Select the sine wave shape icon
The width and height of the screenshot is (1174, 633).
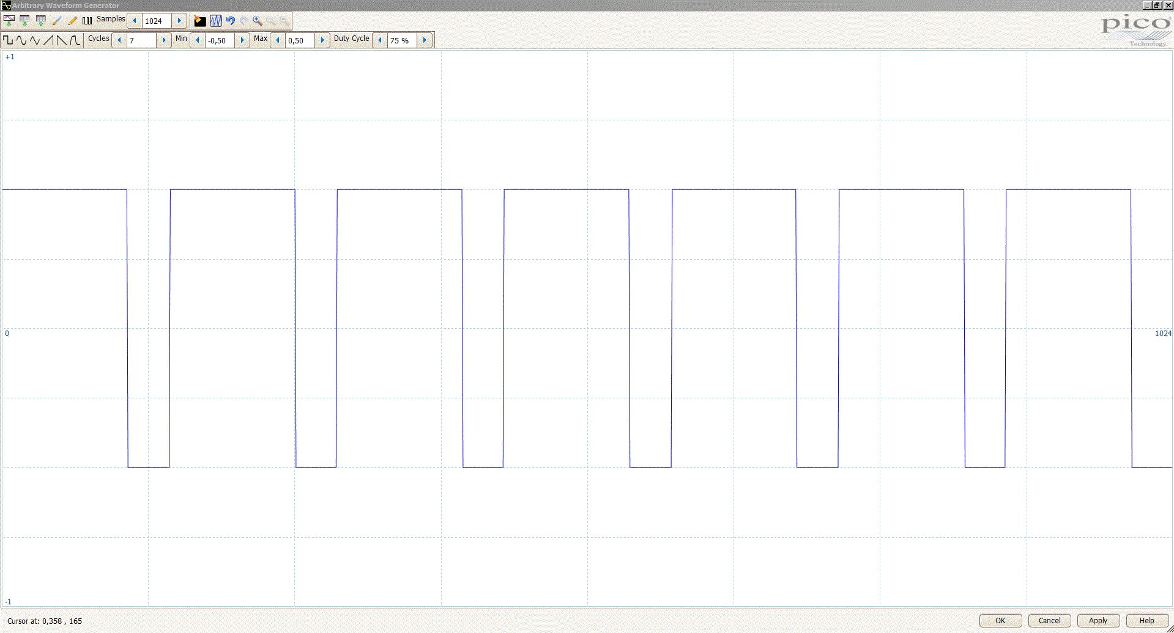point(21,41)
